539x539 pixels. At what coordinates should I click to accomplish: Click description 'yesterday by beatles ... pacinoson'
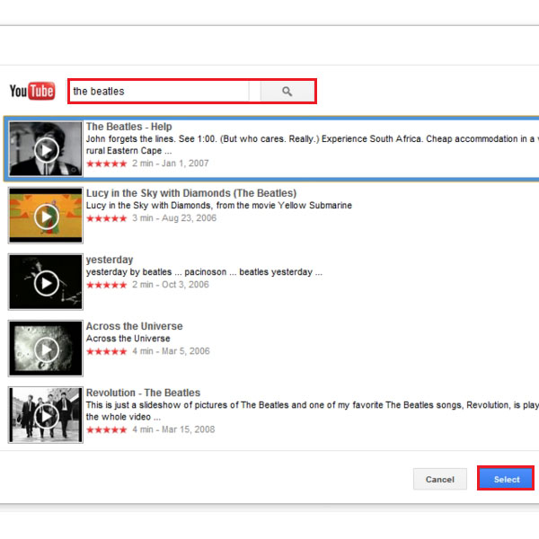pos(156,272)
